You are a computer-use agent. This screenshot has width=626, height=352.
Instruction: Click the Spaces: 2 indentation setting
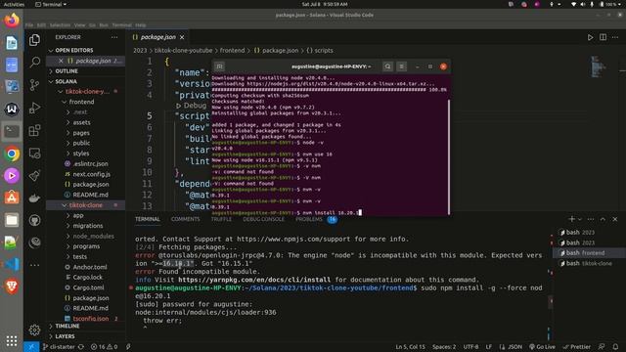click(444, 347)
